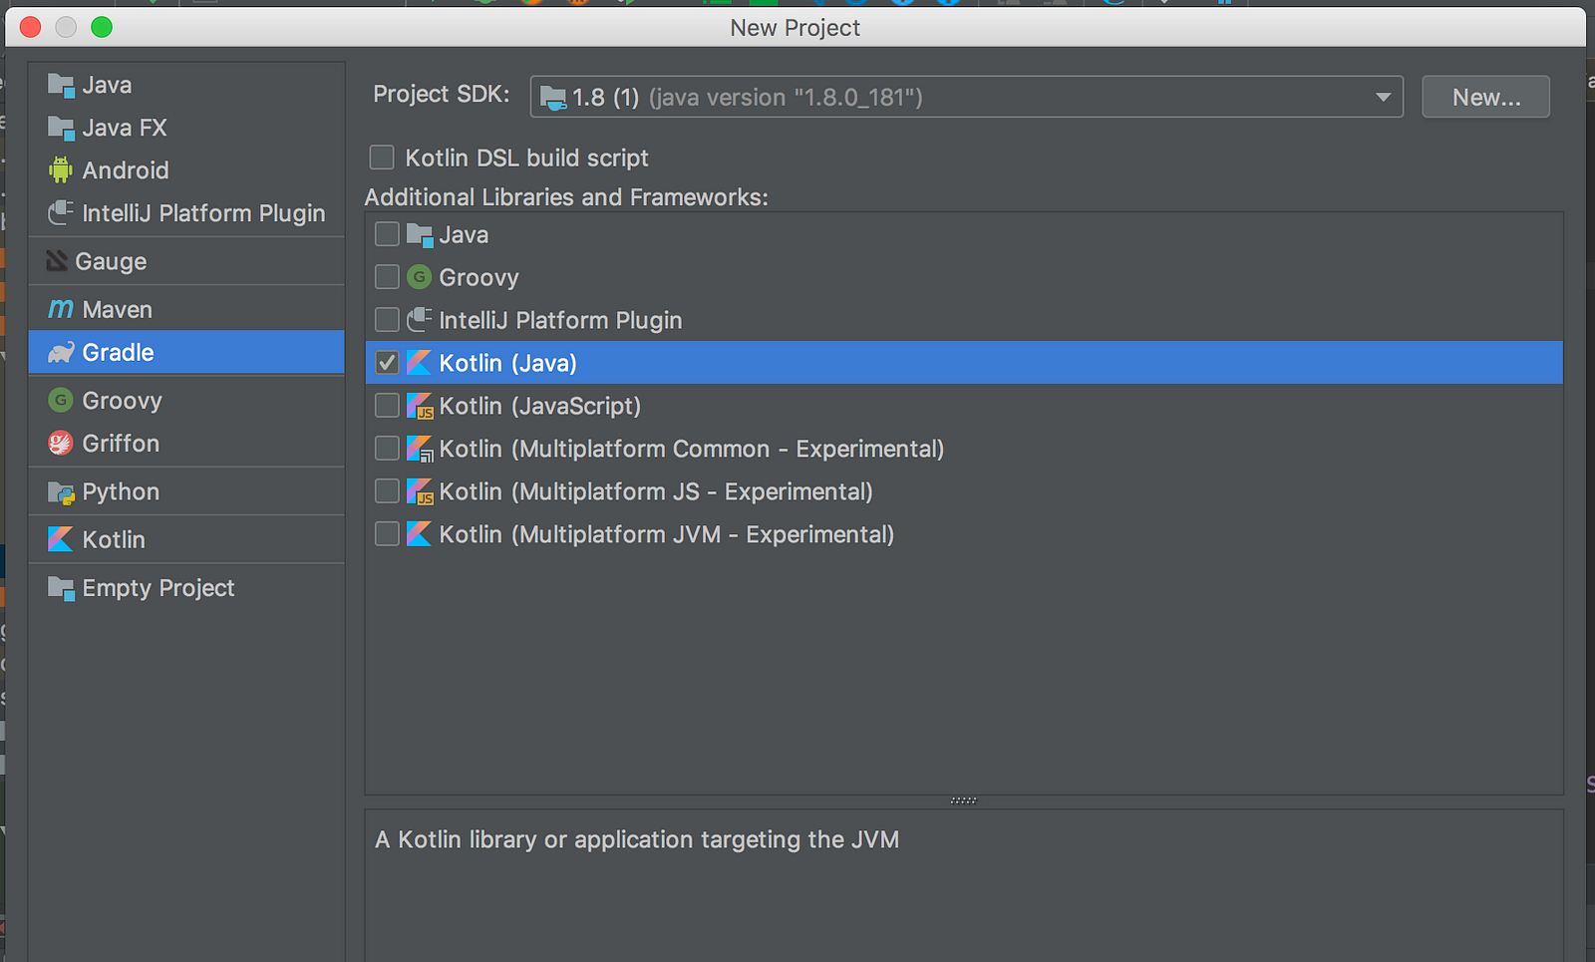Select the Griffon project icon
Image resolution: width=1595 pixels, height=962 pixels.
tap(61, 443)
